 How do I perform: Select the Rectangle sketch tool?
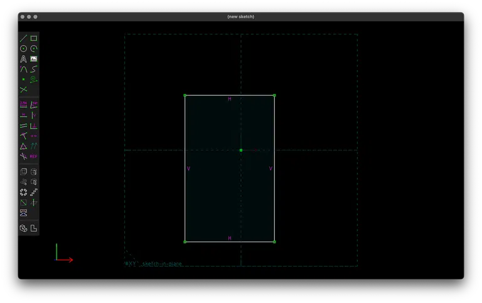tap(34, 38)
